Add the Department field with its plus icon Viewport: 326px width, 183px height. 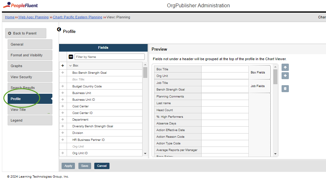point(63,119)
